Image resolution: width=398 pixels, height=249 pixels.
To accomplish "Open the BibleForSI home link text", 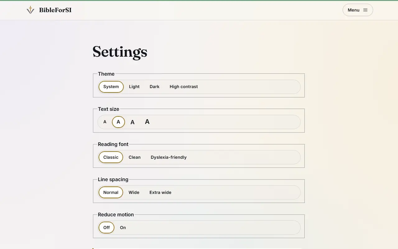I will (55, 10).
